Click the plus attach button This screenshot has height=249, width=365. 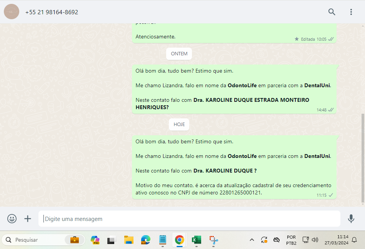pyautogui.click(x=28, y=219)
